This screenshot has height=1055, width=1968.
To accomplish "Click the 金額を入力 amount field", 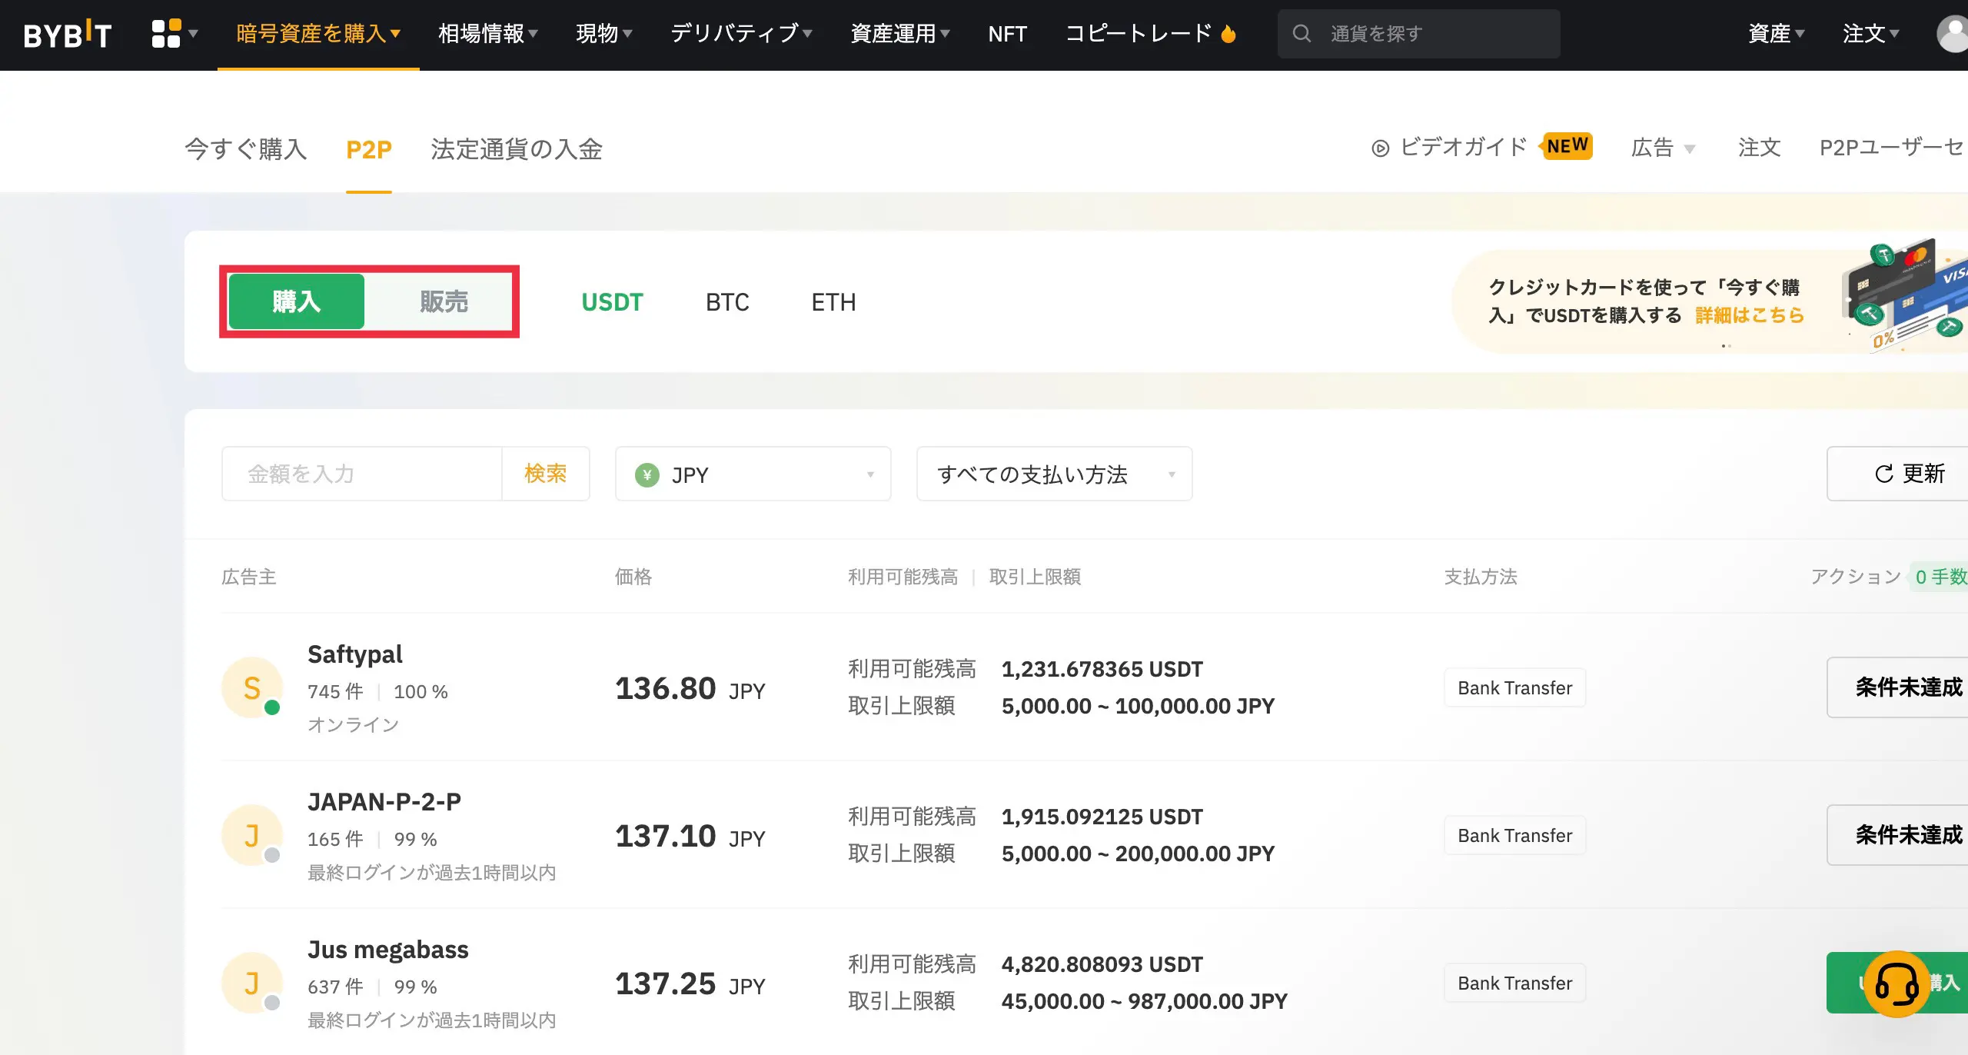I will 361,474.
